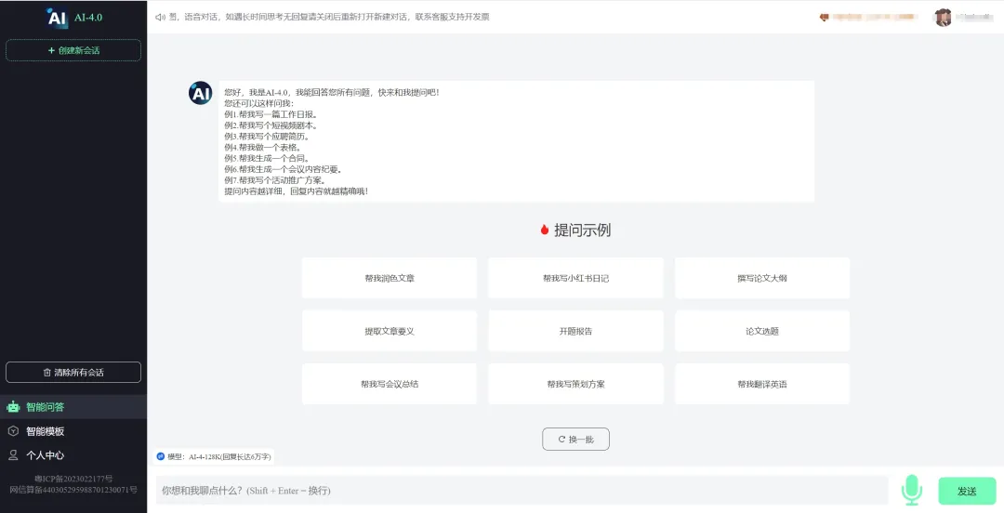Image resolution: width=1004 pixels, height=513 pixels.
Task: Click the hexagon icon beside 智能模板
Action: click(x=13, y=431)
